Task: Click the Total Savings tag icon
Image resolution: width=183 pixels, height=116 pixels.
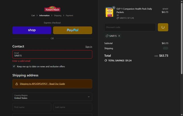Action: pos(106,60)
